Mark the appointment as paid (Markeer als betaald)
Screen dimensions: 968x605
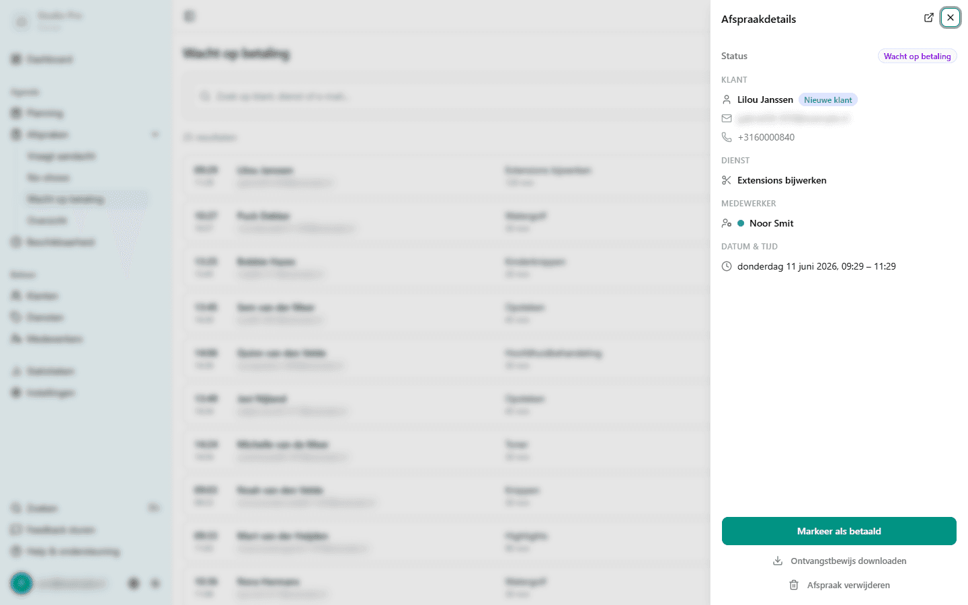[x=839, y=531]
